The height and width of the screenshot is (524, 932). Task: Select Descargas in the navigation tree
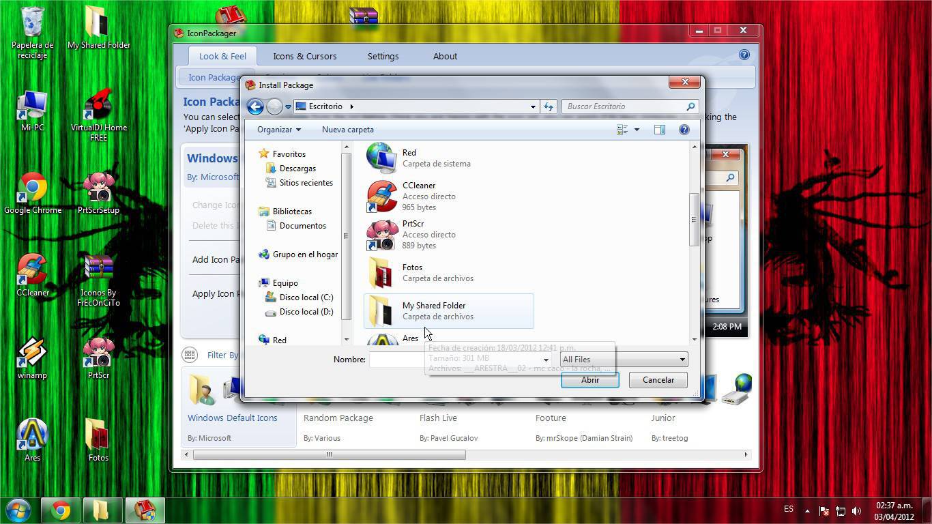[x=297, y=169]
